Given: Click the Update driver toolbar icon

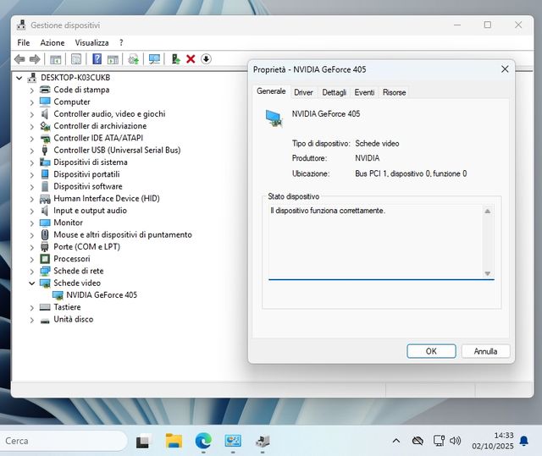Looking at the screenshot, I should click(x=134, y=59).
